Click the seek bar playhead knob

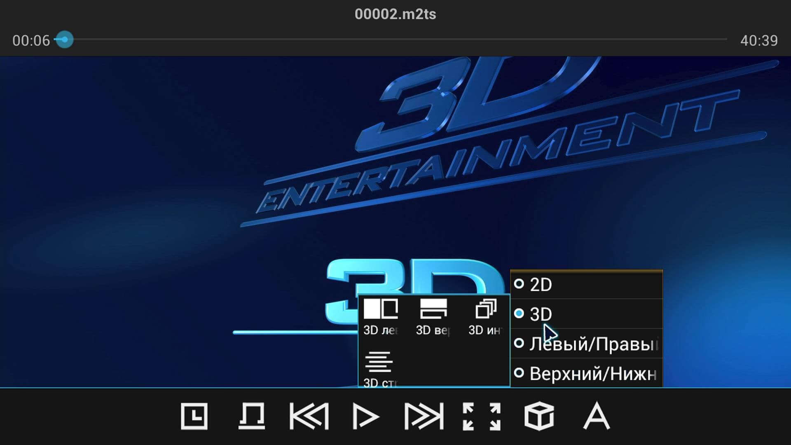(x=64, y=40)
